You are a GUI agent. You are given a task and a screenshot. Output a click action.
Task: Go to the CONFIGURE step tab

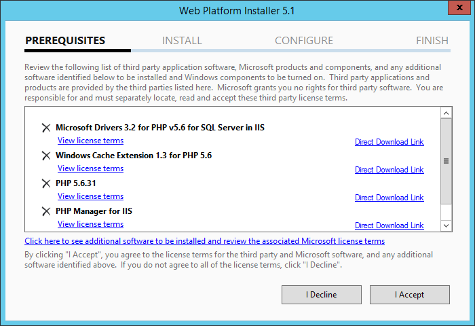point(304,41)
